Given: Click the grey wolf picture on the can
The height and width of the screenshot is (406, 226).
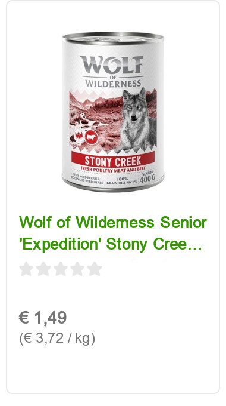Looking at the screenshot, I should [x=138, y=119].
